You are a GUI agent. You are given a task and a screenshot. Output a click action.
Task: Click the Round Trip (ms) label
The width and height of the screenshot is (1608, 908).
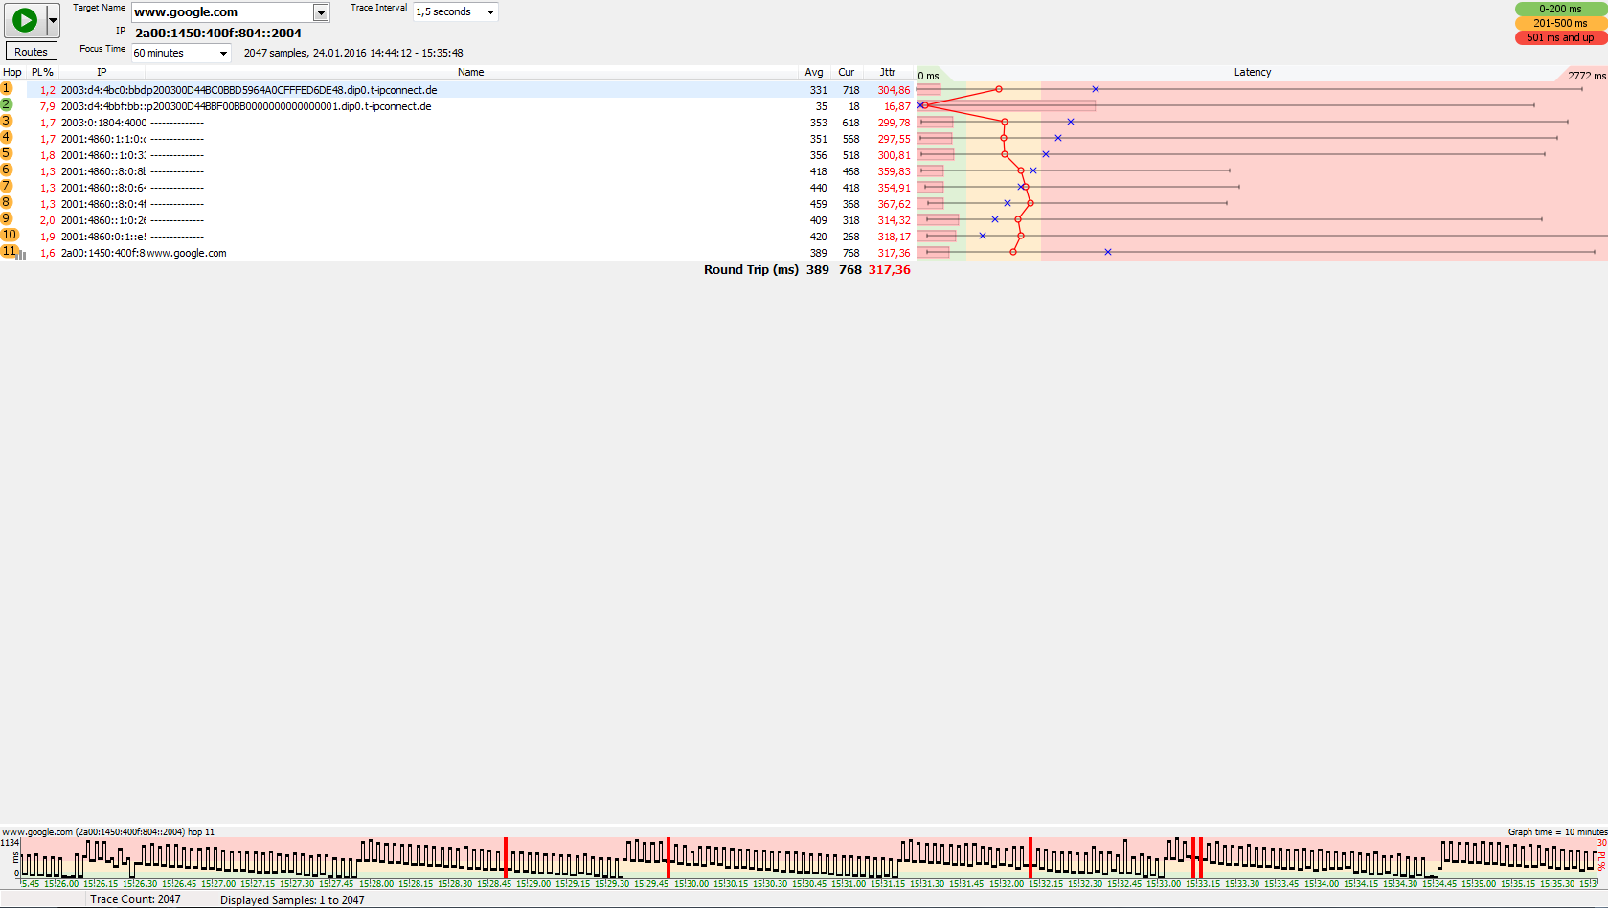751,270
